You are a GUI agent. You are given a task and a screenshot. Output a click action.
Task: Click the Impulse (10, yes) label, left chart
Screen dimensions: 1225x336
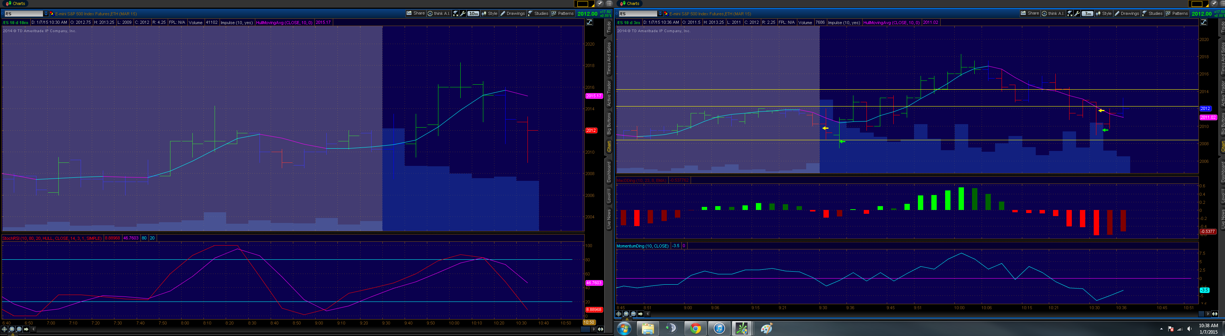coord(237,22)
